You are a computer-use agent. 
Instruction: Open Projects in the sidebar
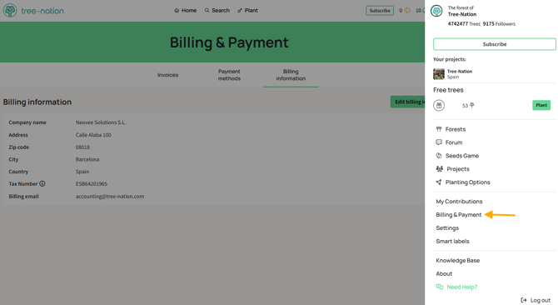pyautogui.click(x=458, y=168)
